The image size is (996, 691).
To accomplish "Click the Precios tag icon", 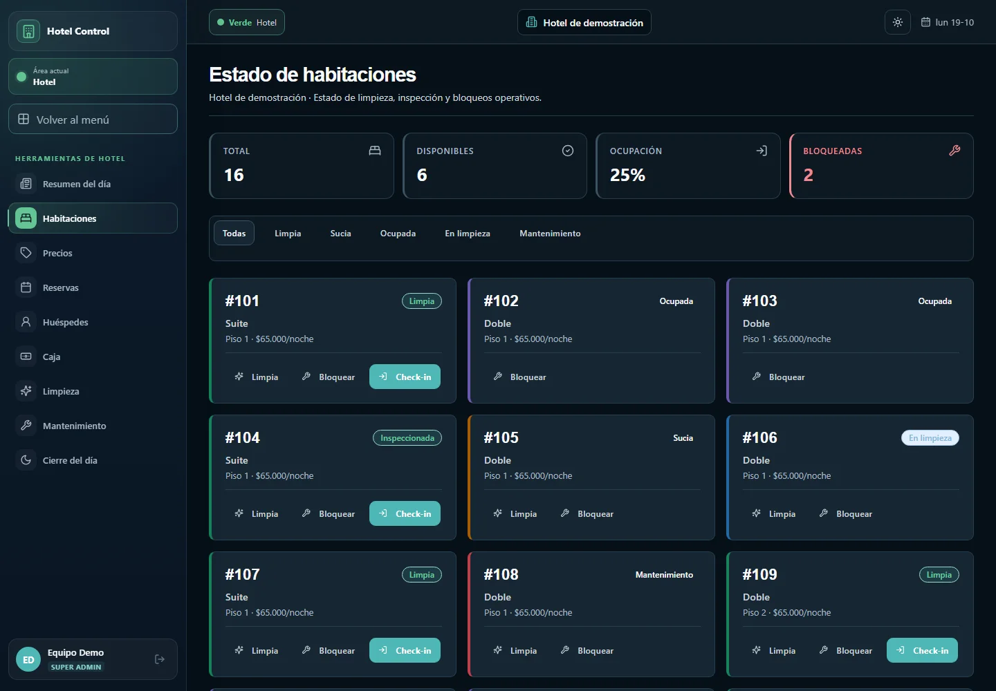I will click(26, 253).
